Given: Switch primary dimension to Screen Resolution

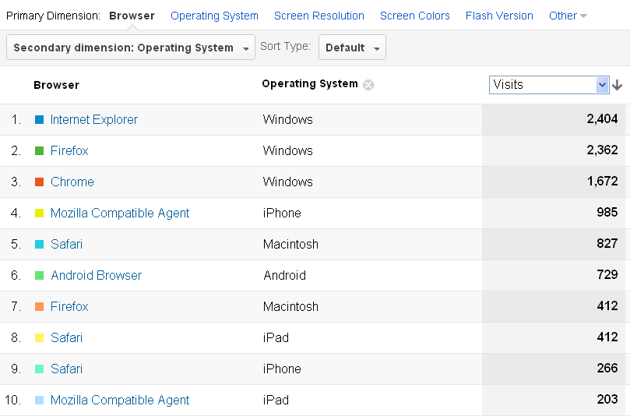Looking at the screenshot, I should (319, 16).
